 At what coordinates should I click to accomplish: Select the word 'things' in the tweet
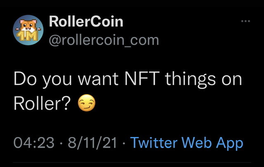pyautogui.click(x=191, y=80)
